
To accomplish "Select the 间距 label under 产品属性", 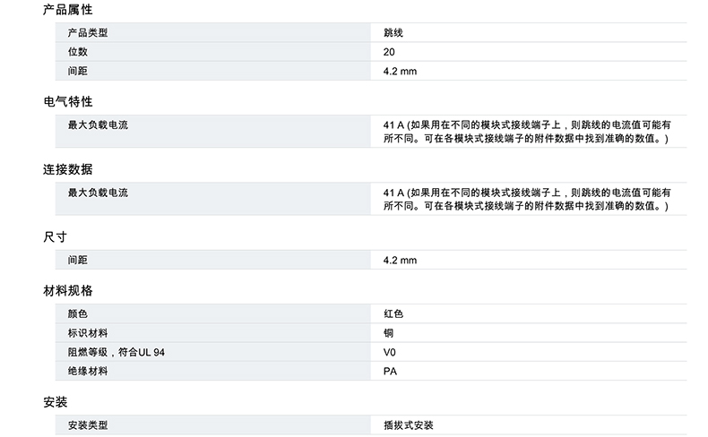I will coord(78,71).
